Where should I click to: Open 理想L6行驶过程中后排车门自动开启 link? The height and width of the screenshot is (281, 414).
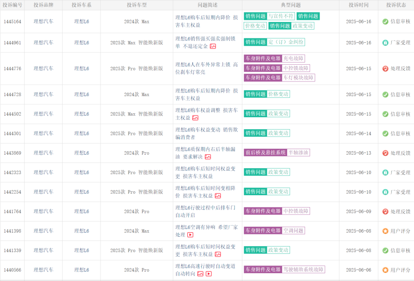(x=205, y=211)
